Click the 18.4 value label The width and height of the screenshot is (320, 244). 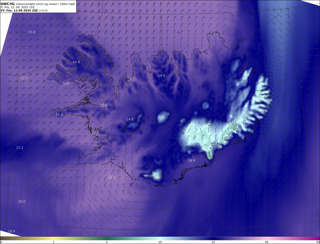[x=11, y=231]
